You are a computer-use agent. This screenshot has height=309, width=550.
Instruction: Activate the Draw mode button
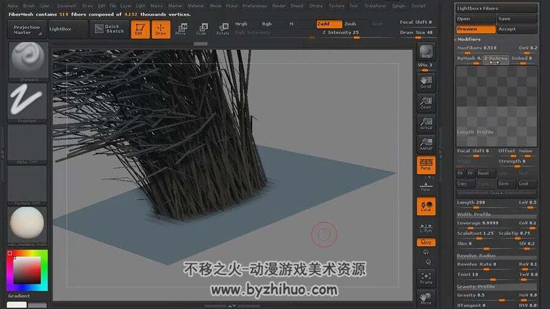click(x=161, y=29)
